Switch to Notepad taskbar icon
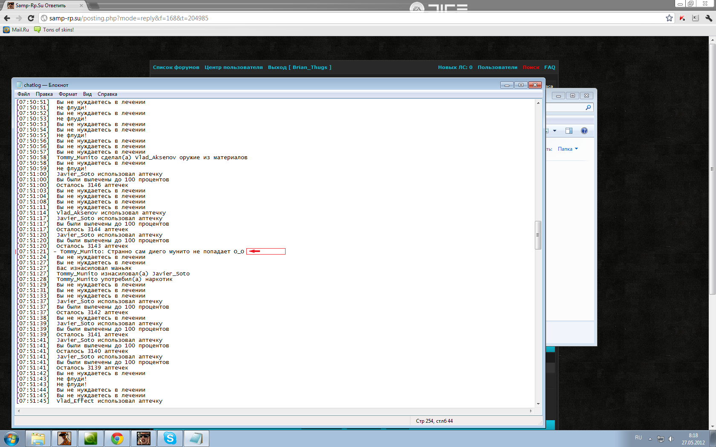Viewport: 716px width, 447px height. pos(196,438)
